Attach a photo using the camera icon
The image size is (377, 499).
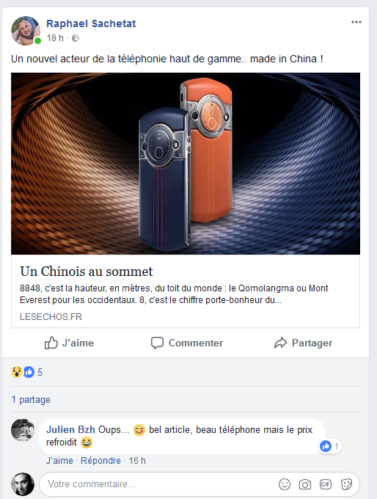coord(305,484)
